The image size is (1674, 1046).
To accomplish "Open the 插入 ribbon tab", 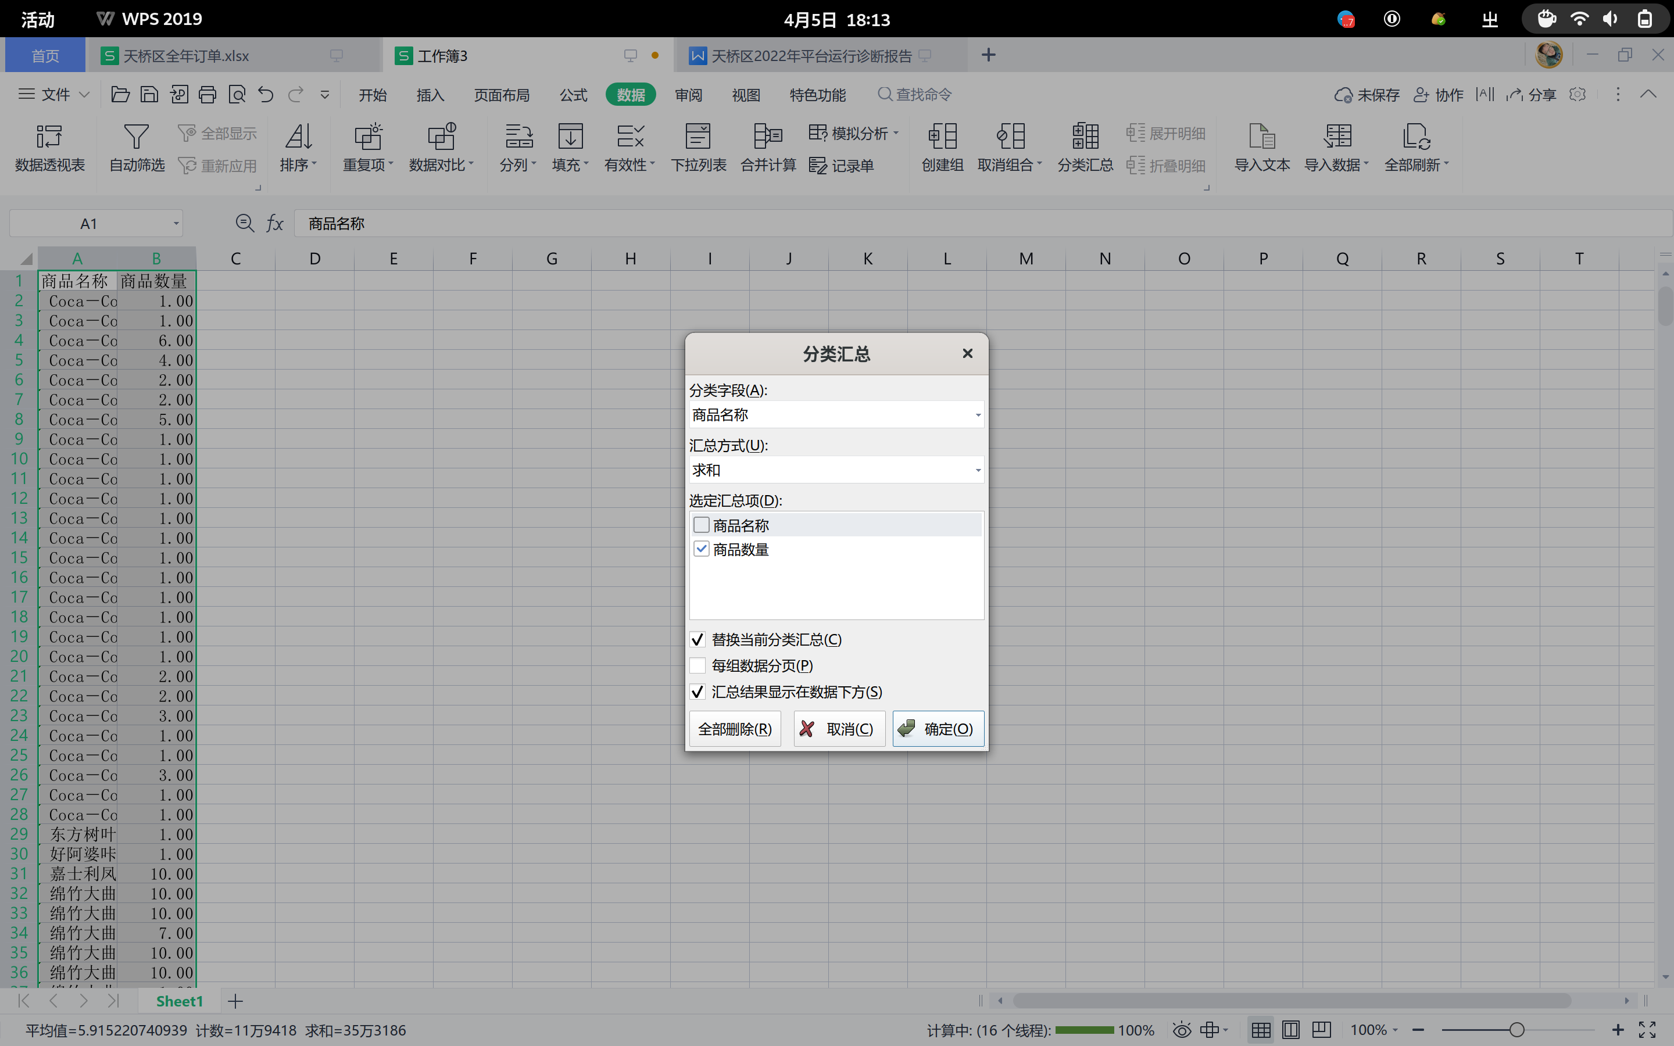I will 430,95.
